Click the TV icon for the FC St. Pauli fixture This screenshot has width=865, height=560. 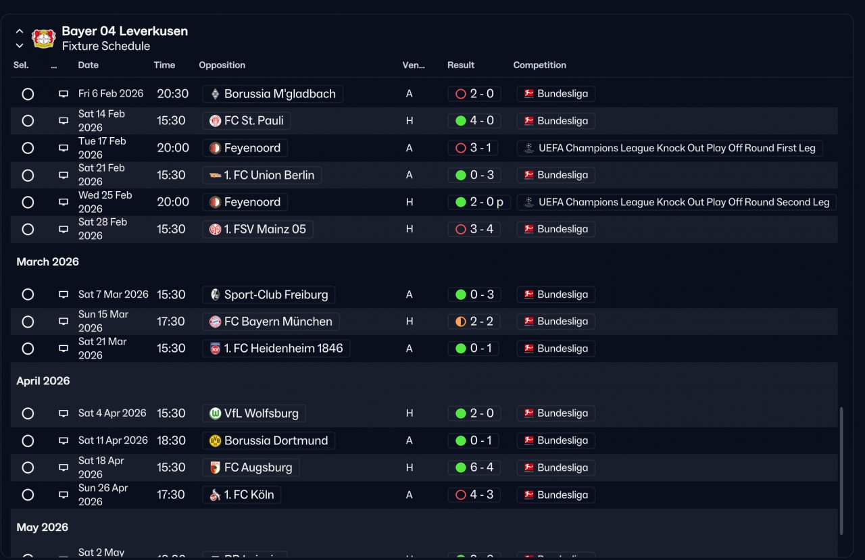point(64,121)
